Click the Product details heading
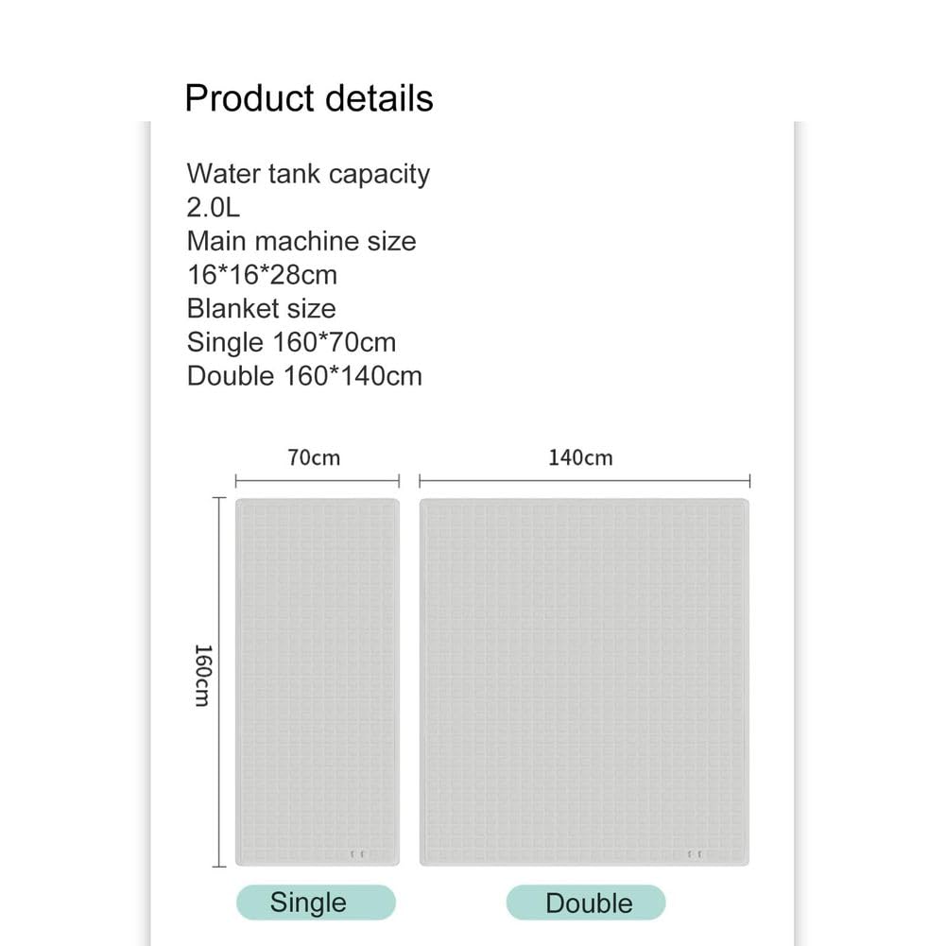This screenshot has width=946, height=946. click(309, 98)
